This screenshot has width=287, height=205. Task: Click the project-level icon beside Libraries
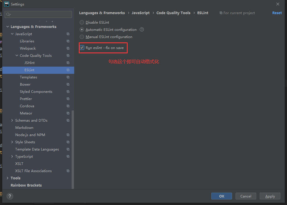click(68, 41)
